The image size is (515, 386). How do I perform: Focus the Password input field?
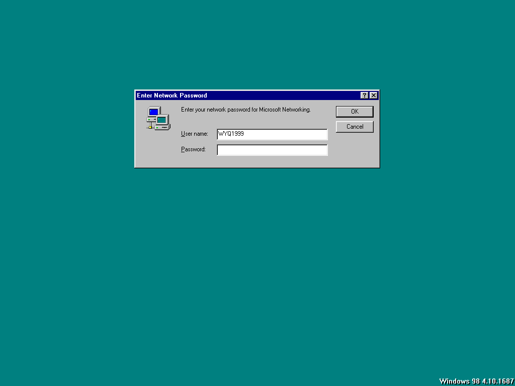click(272, 150)
